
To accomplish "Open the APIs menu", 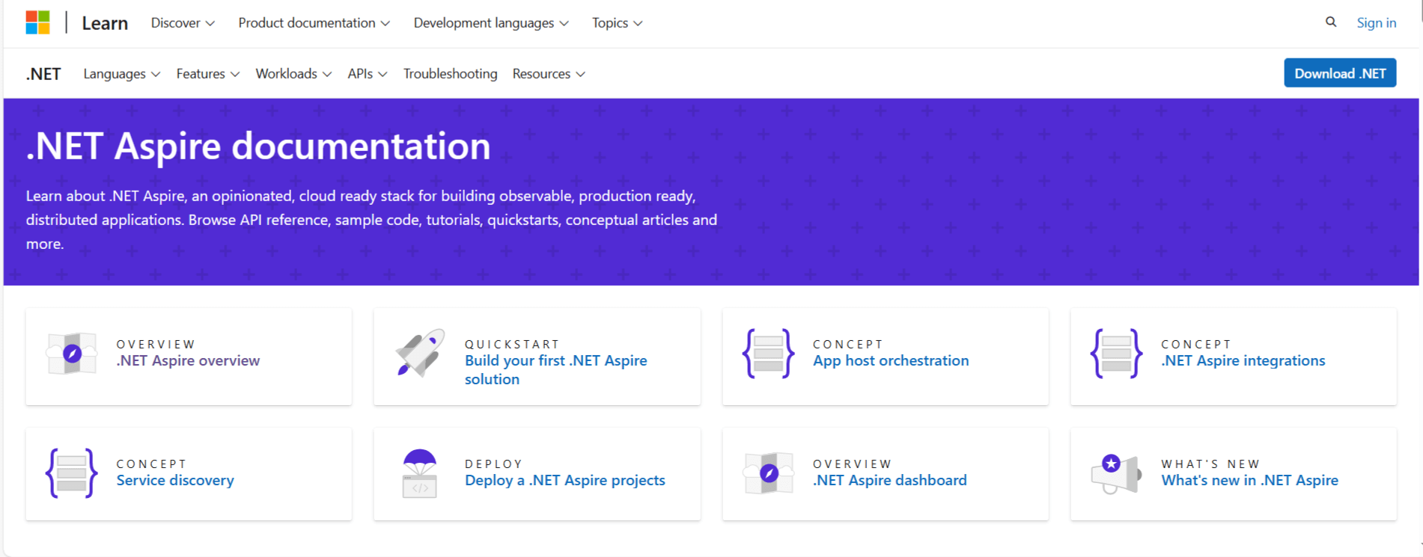I will tap(367, 74).
